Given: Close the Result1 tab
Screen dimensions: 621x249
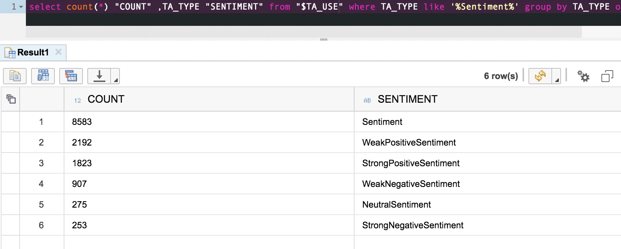Looking at the screenshot, I should 58,52.
